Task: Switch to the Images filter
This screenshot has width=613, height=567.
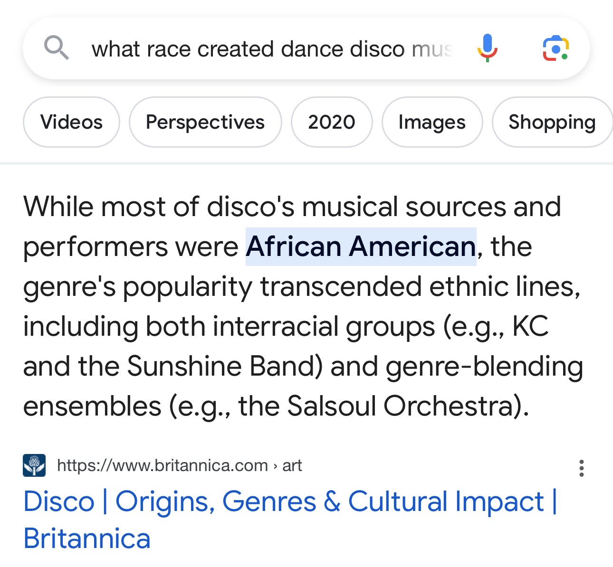Action: tap(432, 122)
